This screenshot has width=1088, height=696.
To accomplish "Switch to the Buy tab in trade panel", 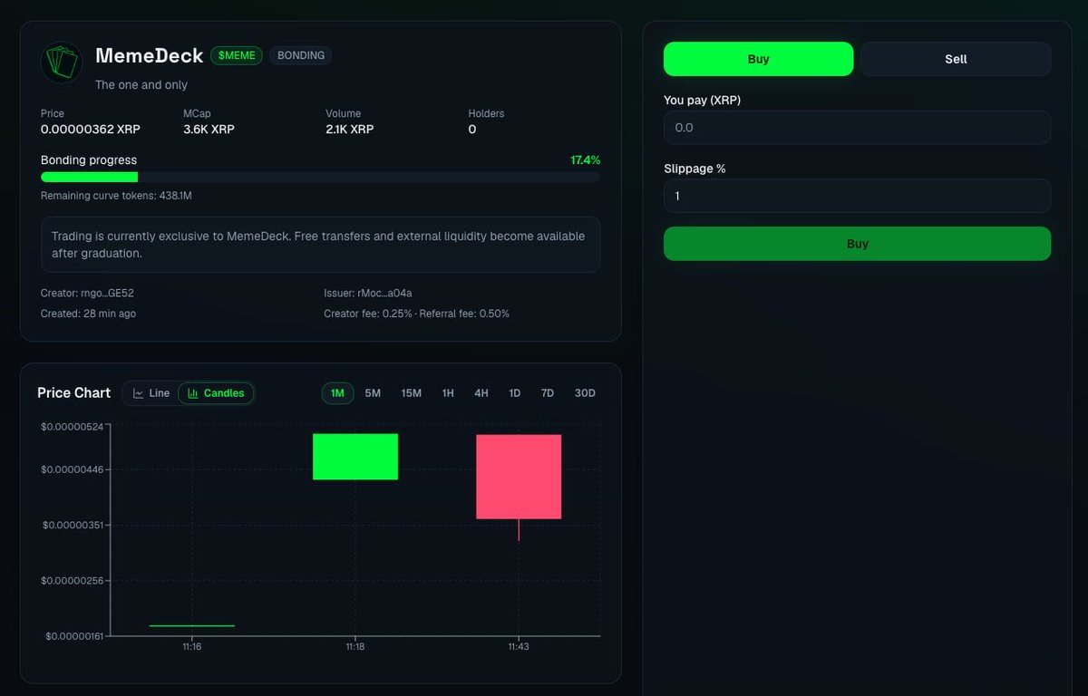I will tap(758, 59).
